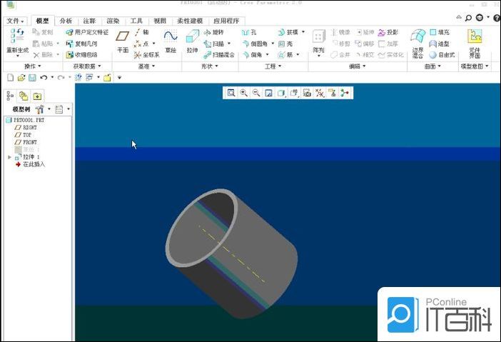
Task: Choose the 边界混合 (Boundary Blend) tool
Action: pyautogui.click(x=417, y=40)
